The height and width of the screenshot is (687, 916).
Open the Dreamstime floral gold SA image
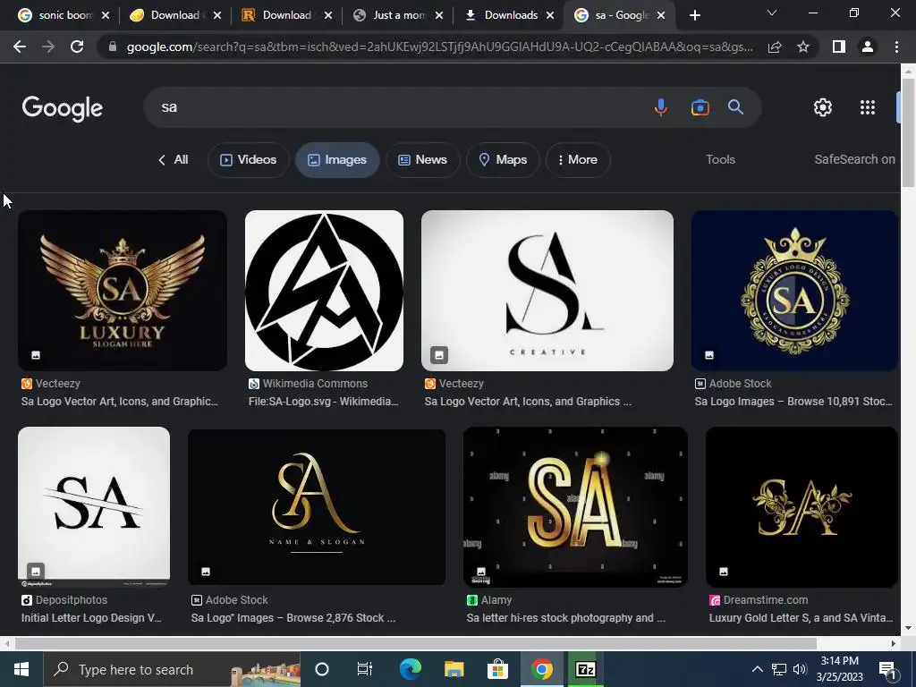coord(801,507)
